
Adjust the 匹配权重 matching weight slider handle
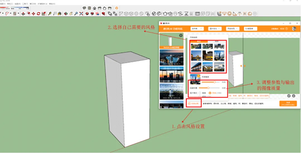208,88
